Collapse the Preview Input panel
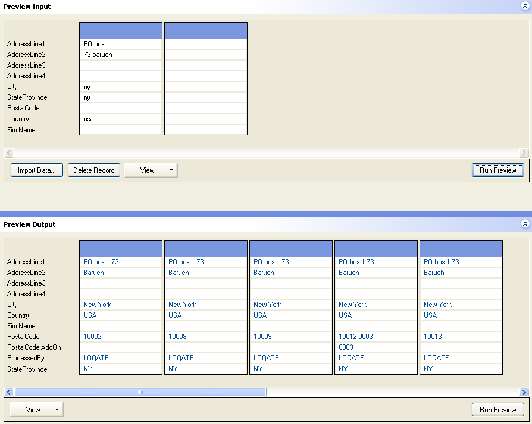This screenshot has width=532, height=424. coord(524,7)
